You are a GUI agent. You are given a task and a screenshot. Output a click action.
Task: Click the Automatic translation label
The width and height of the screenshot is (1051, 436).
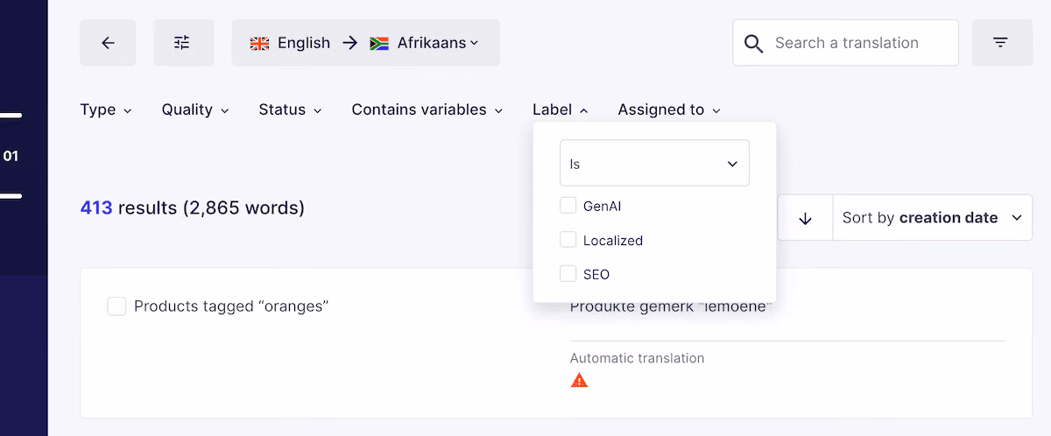(637, 358)
